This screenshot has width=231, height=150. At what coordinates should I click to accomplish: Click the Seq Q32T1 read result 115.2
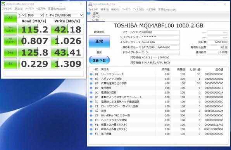tap(34, 29)
